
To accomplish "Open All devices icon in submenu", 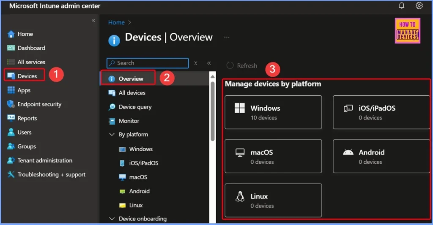I will point(112,93).
